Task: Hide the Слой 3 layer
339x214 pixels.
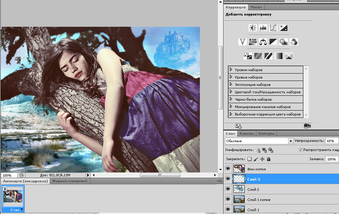Action: [x=228, y=179]
